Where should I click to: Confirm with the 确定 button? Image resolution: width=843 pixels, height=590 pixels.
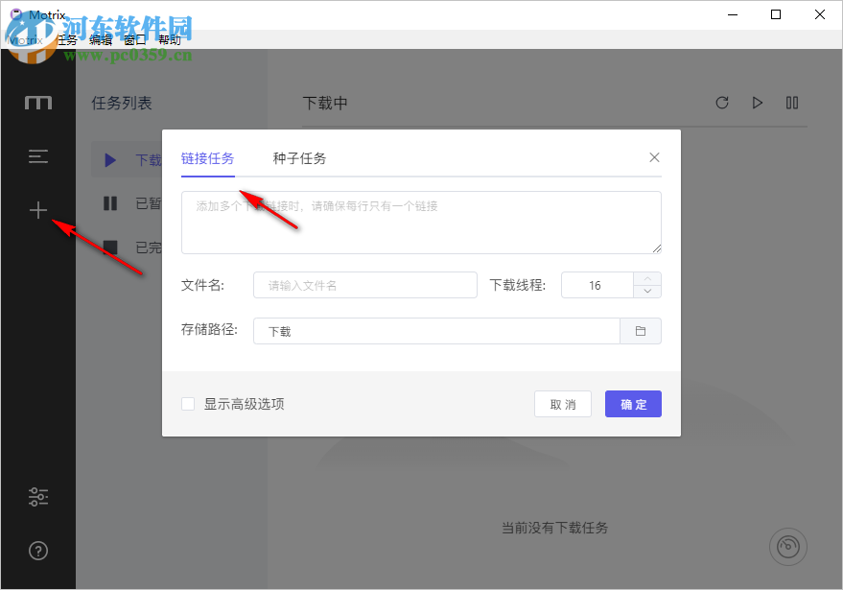(x=633, y=404)
